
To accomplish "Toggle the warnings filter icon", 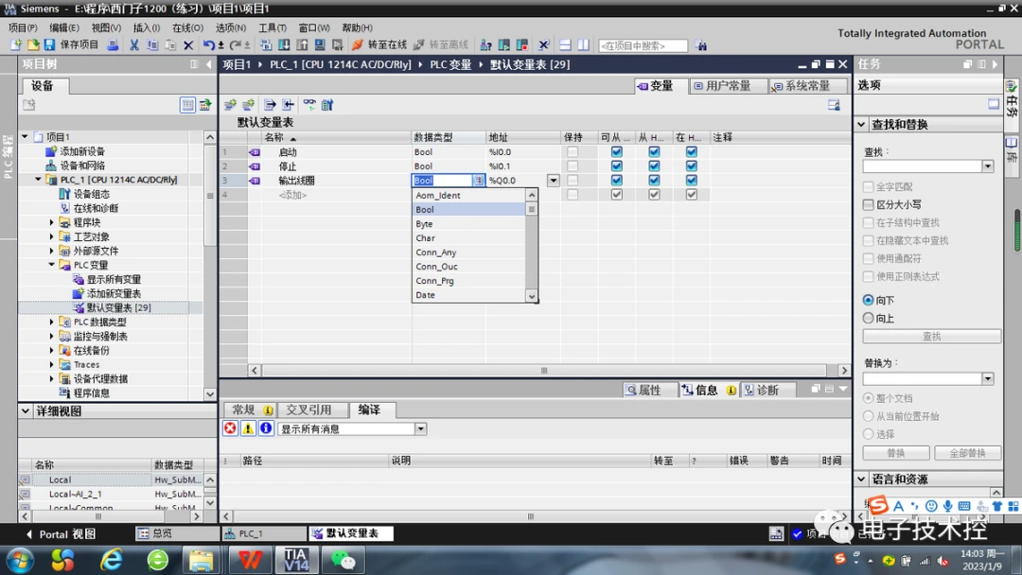I will coord(248,428).
